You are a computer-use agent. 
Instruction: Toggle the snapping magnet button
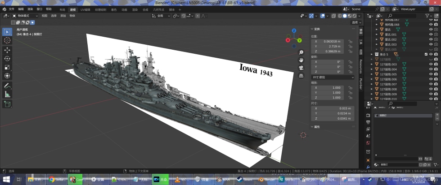[184, 16]
